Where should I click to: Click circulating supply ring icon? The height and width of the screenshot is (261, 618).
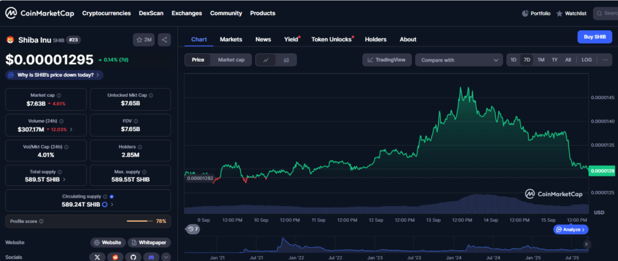pos(105,205)
